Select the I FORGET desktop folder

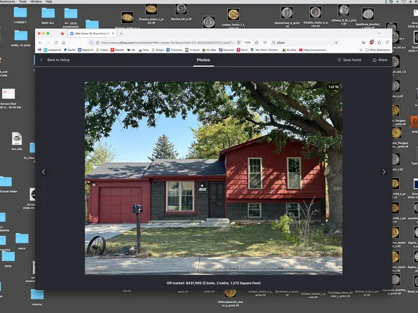20,15
